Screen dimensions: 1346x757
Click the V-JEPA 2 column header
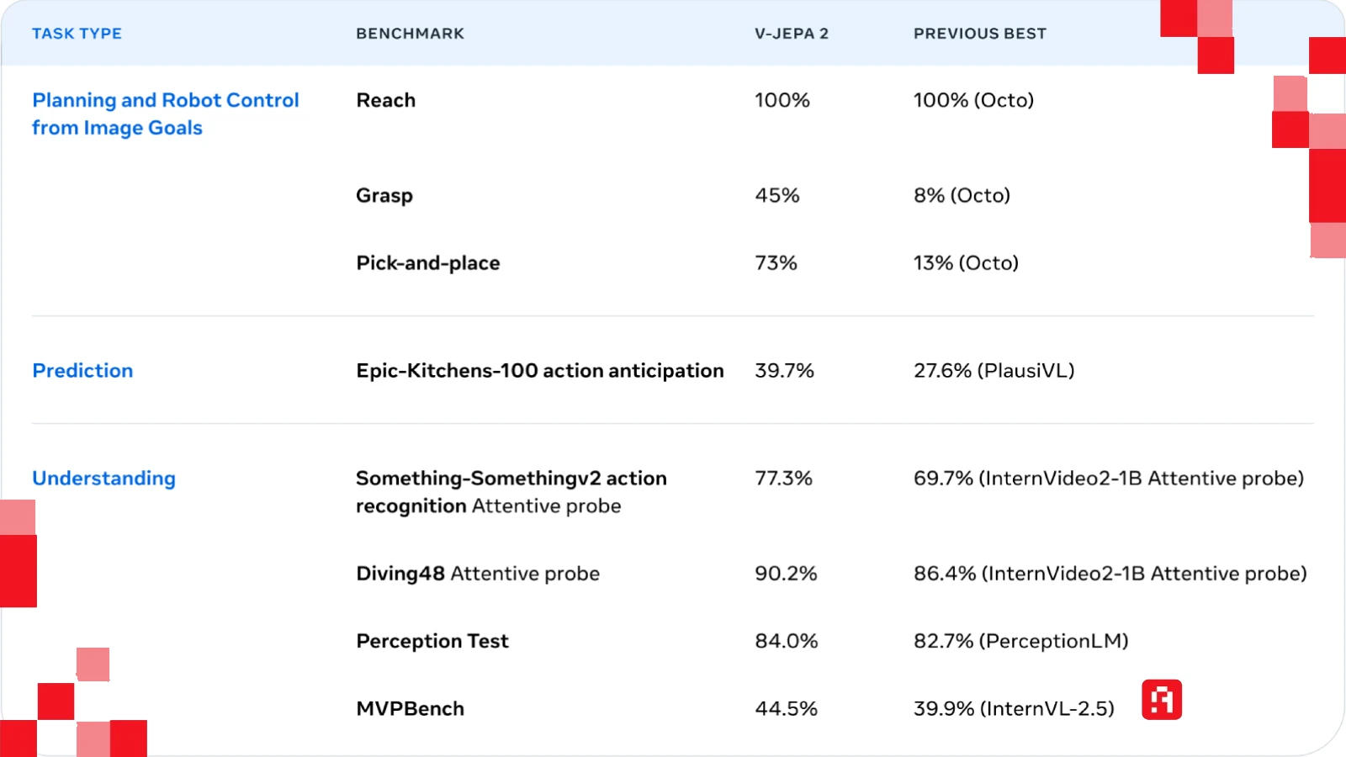point(791,34)
